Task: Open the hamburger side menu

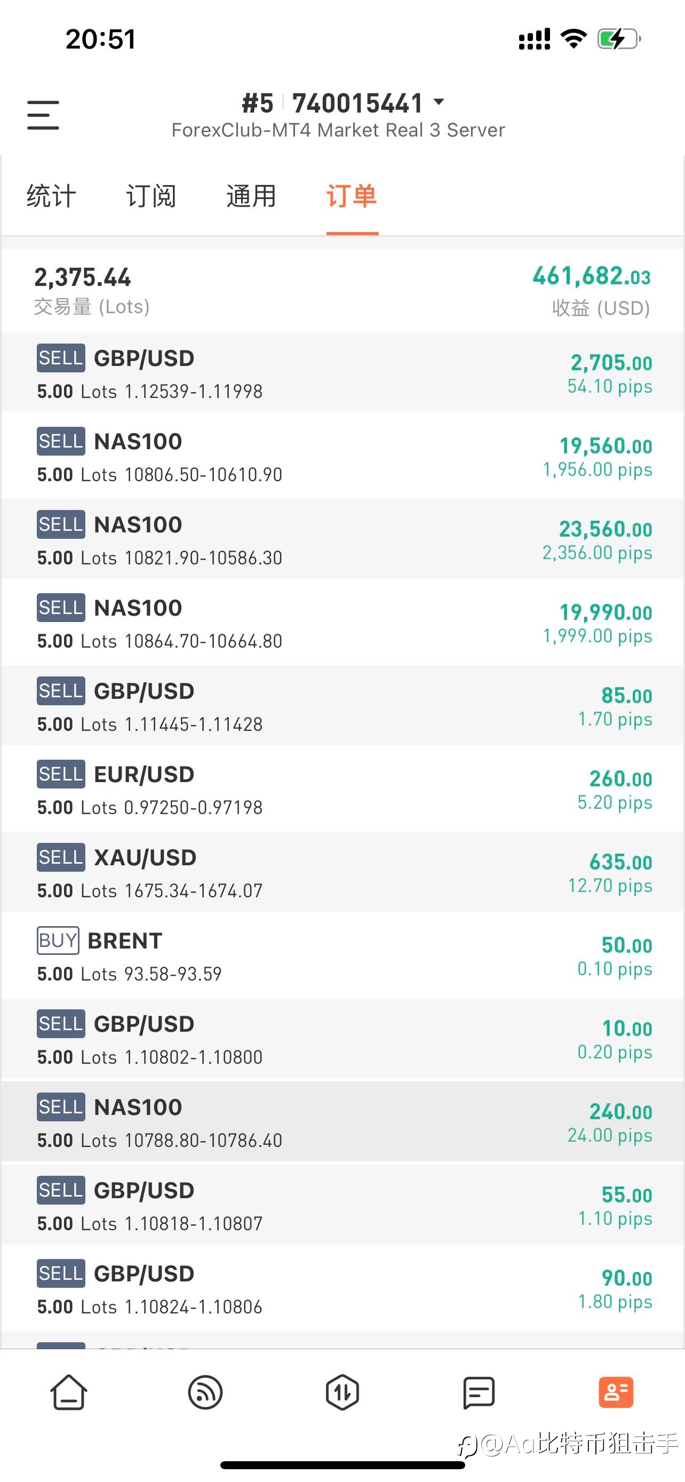Action: (43, 115)
